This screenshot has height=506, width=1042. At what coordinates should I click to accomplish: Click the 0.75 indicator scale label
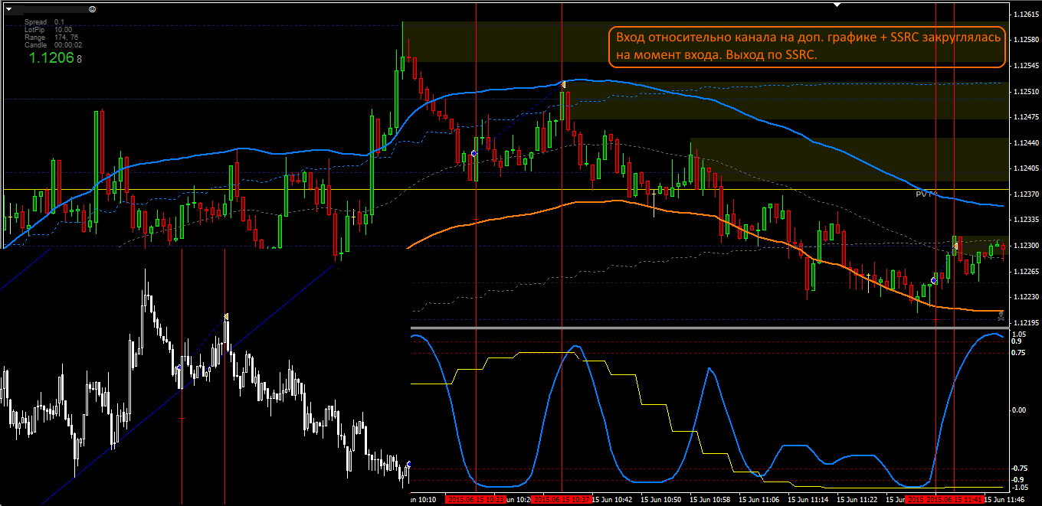[x=1019, y=353]
